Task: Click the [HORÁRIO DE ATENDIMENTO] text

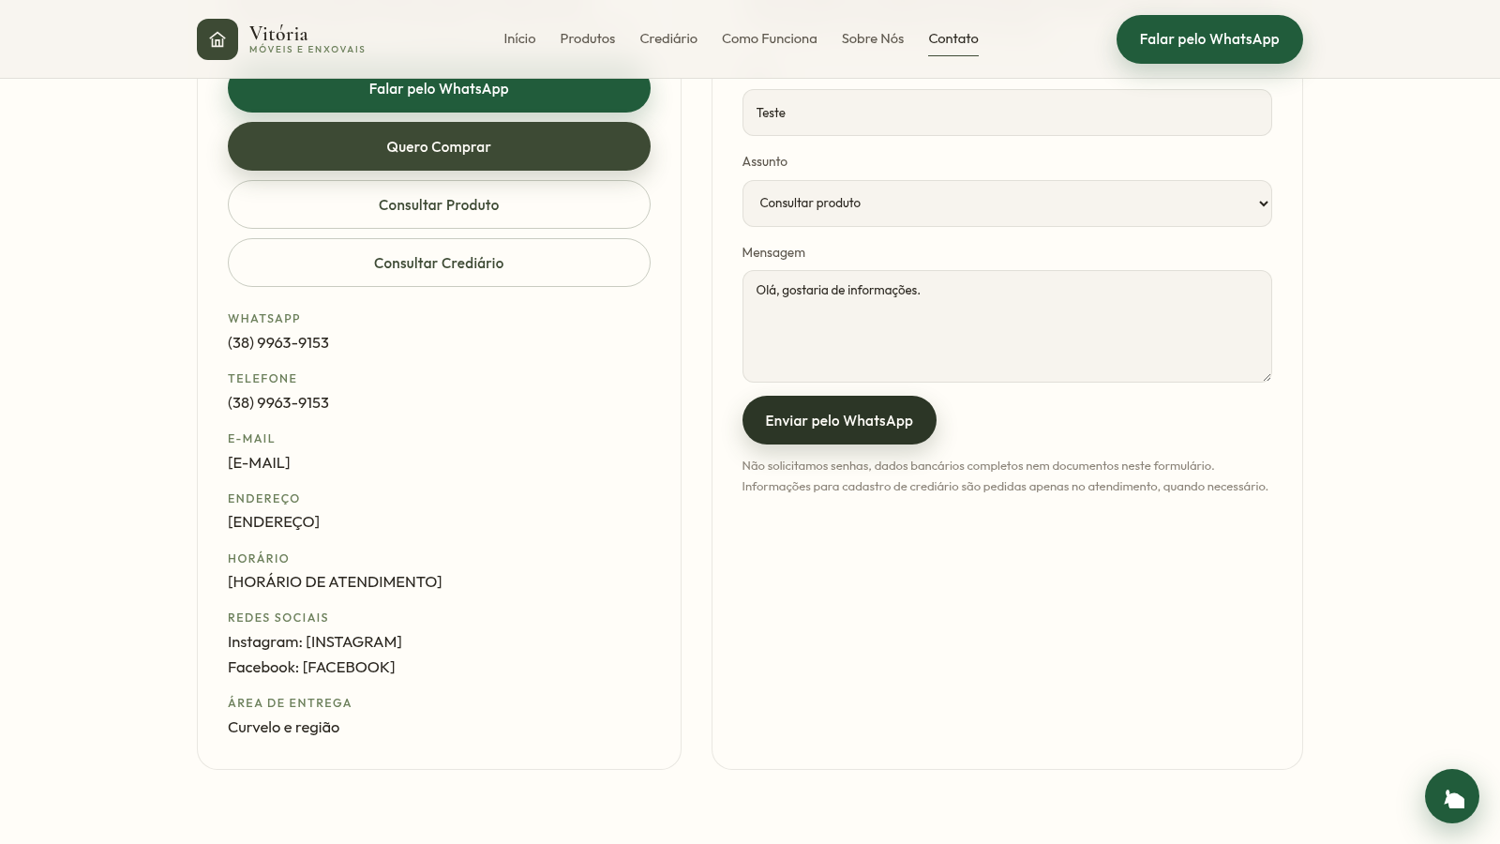Action: click(x=335, y=581)
